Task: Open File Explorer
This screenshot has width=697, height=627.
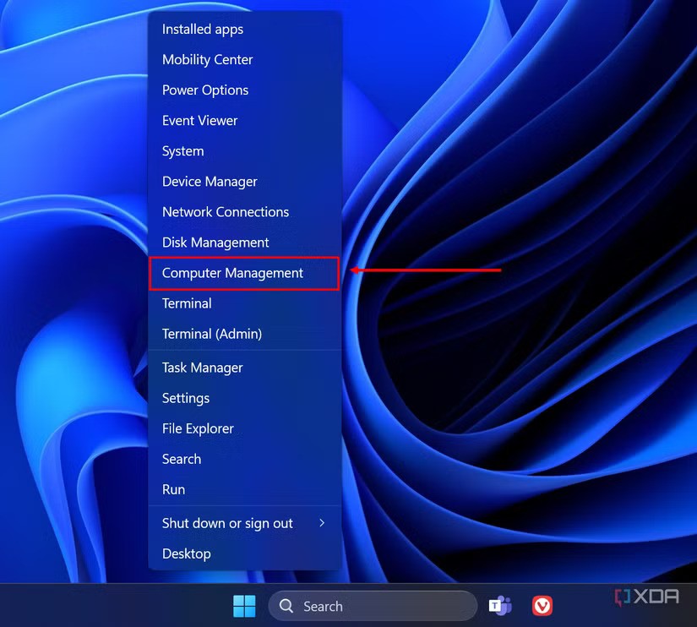Action: click(197, 428)
